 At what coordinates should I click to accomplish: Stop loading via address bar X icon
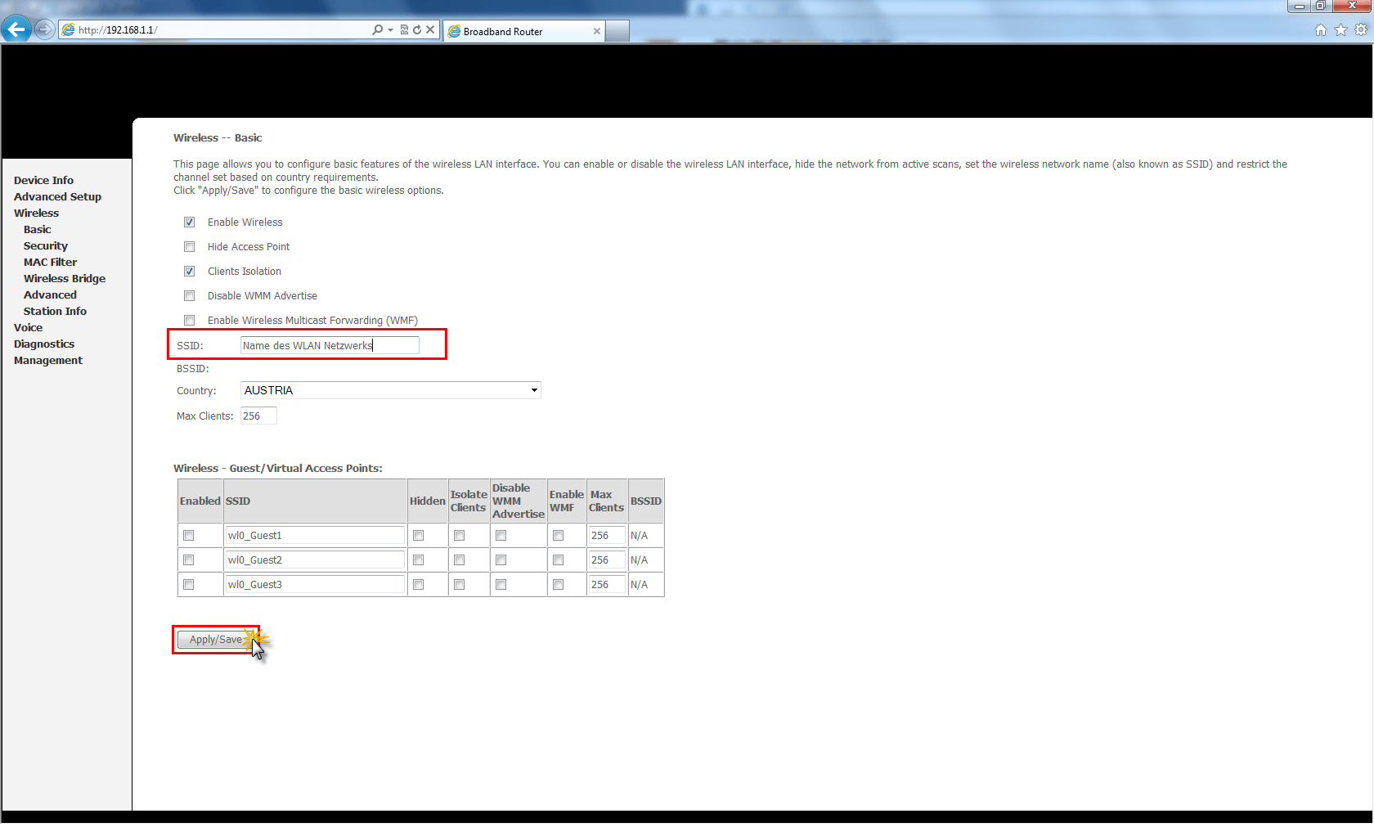(430, 30)
